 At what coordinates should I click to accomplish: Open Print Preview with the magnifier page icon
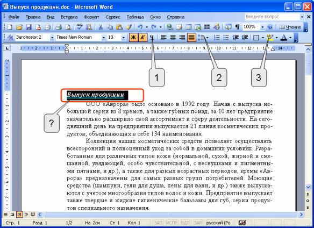68,27
